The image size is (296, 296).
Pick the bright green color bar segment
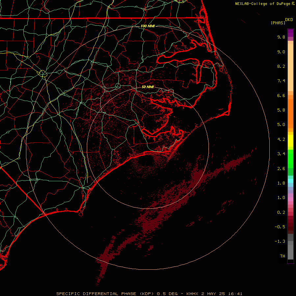(290, 159)
